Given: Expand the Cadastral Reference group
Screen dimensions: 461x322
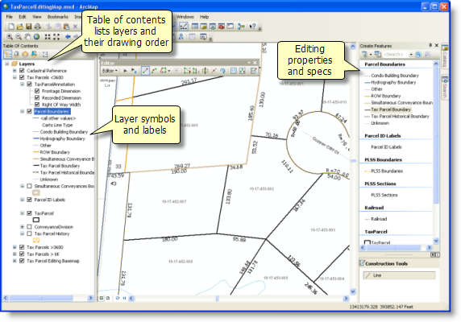Looking at the screenshot, I should pos(15,71).
